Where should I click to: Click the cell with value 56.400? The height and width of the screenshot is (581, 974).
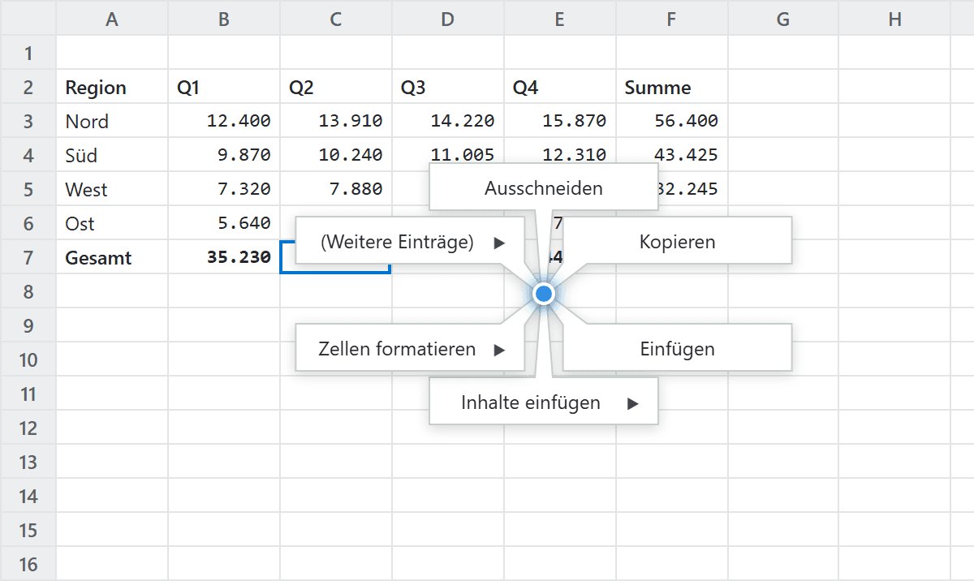point(672,121)
